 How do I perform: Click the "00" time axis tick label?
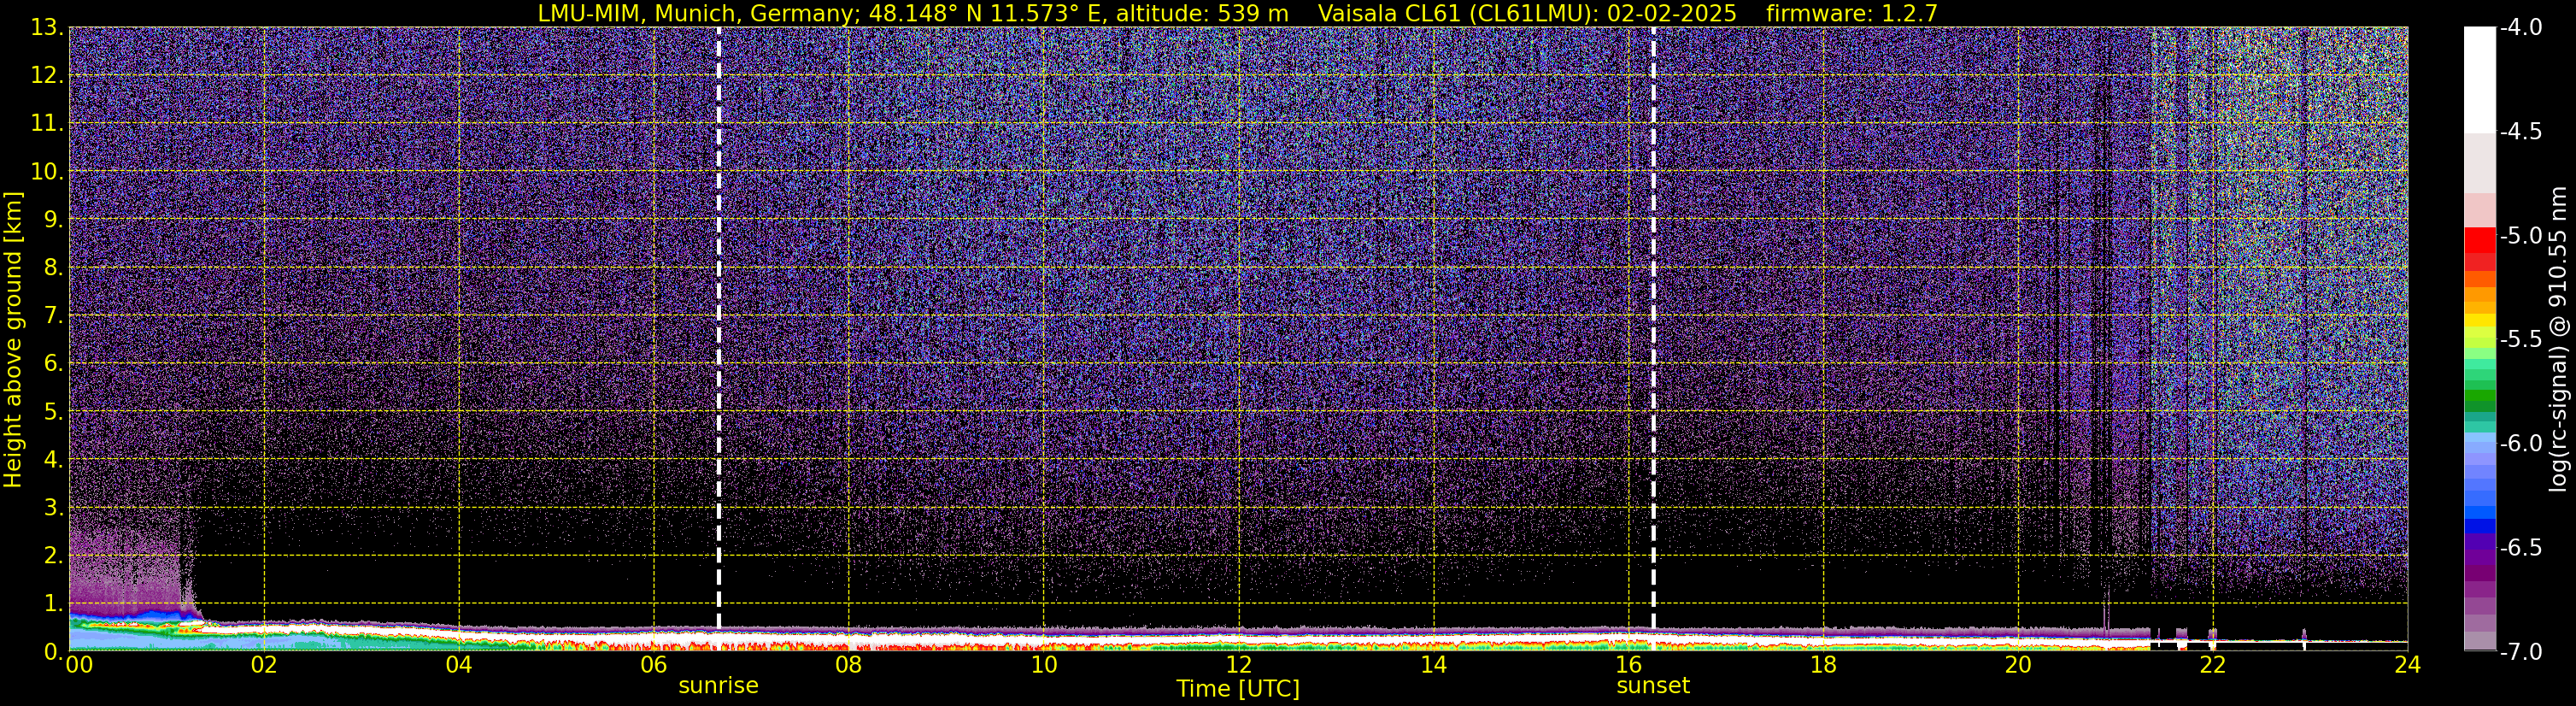pos(78,666)
